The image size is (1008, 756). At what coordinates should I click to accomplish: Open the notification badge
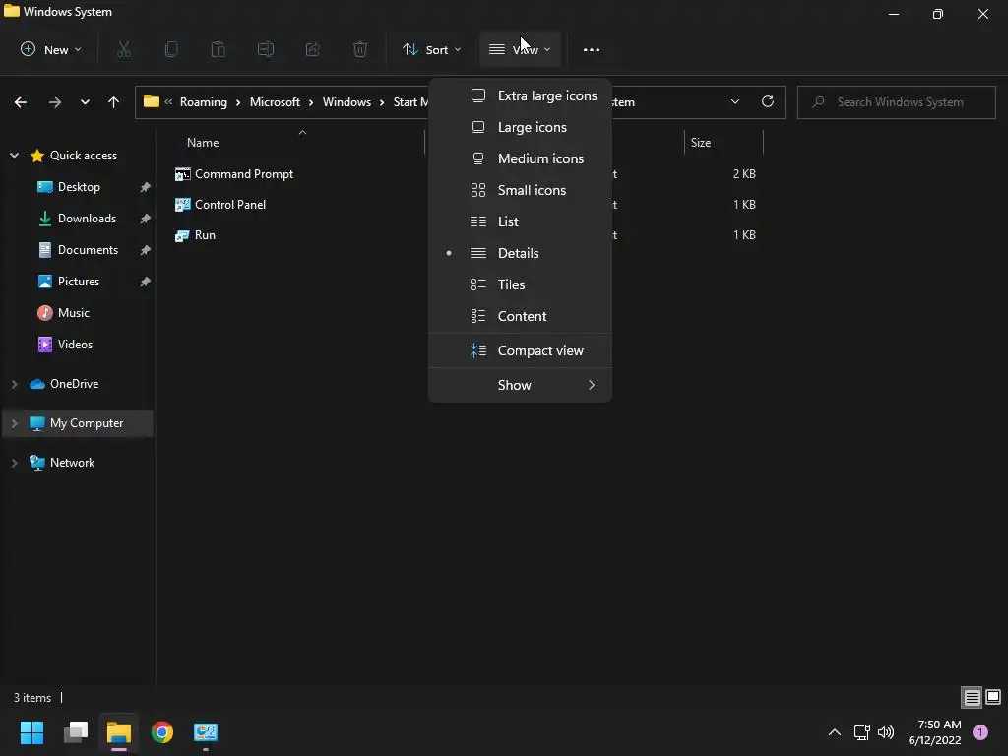coord(980,731)
